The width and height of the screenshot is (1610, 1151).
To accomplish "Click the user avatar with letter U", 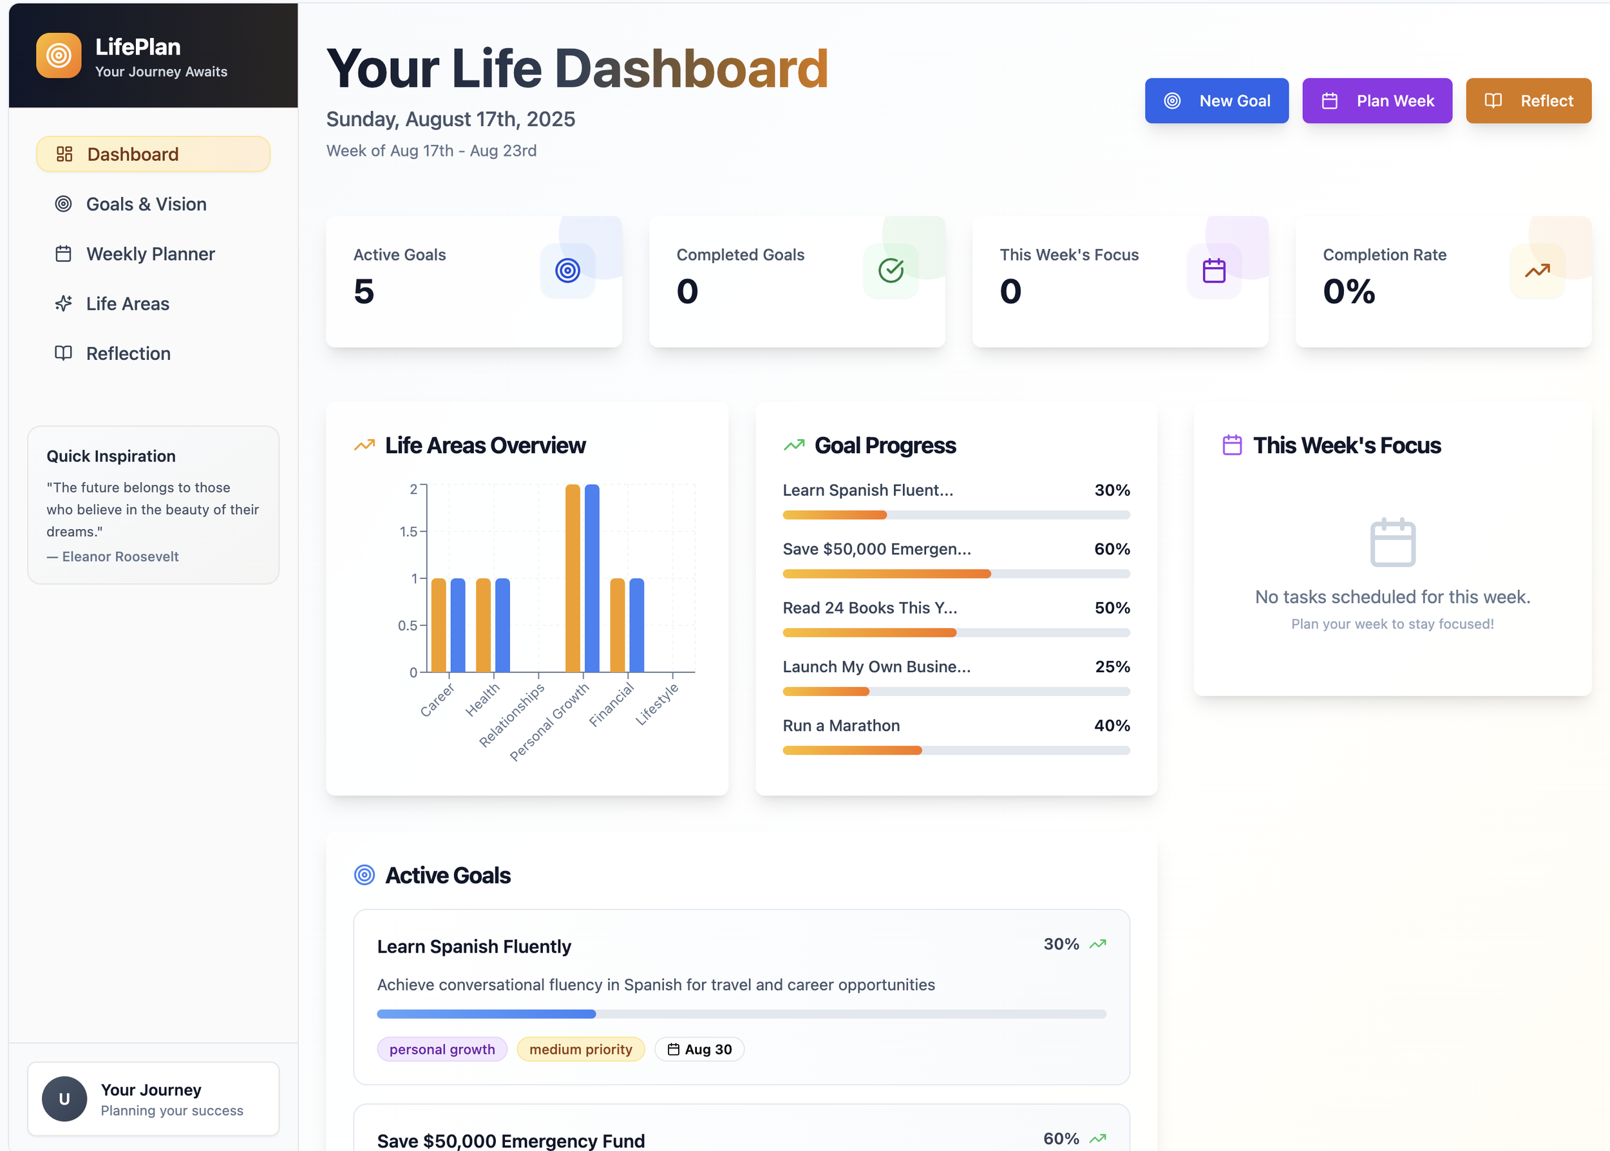I will 64,1099.
